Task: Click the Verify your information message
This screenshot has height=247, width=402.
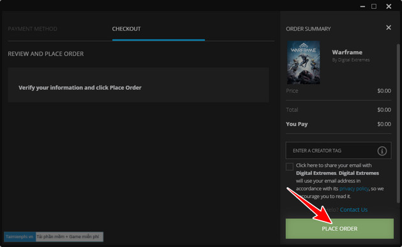Action: (x=80, y=88)
